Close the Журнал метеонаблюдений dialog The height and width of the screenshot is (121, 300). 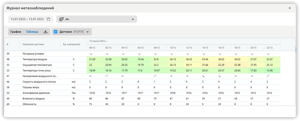click(290, 8)
